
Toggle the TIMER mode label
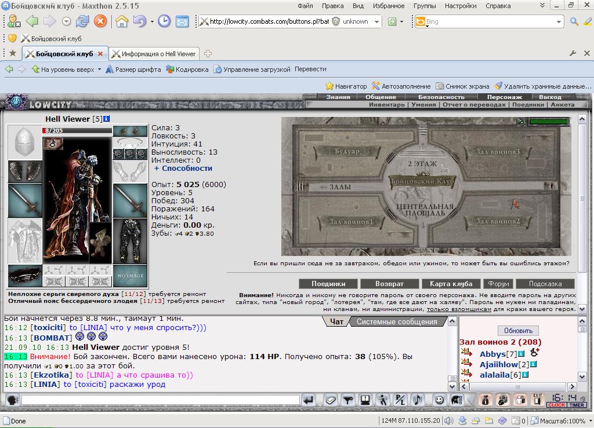click(x=577, y=405)
